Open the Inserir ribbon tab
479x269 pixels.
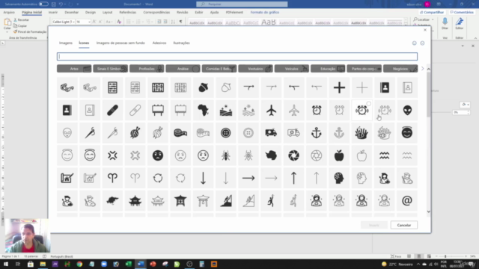(53, 12)
